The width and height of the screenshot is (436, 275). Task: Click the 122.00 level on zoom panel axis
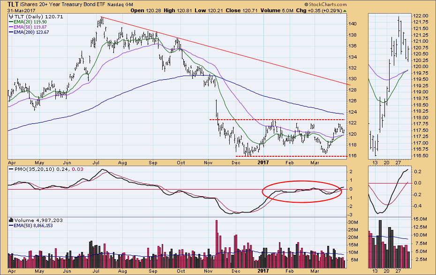pos(421,16)
